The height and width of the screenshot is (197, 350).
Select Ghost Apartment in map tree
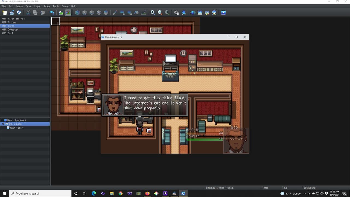coord(17,120)
